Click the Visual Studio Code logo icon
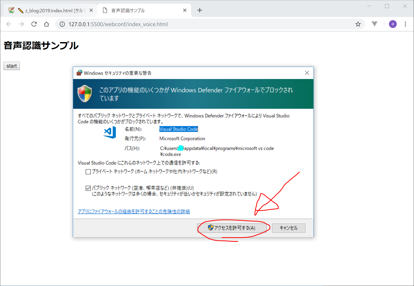 (x=110, y=133)
